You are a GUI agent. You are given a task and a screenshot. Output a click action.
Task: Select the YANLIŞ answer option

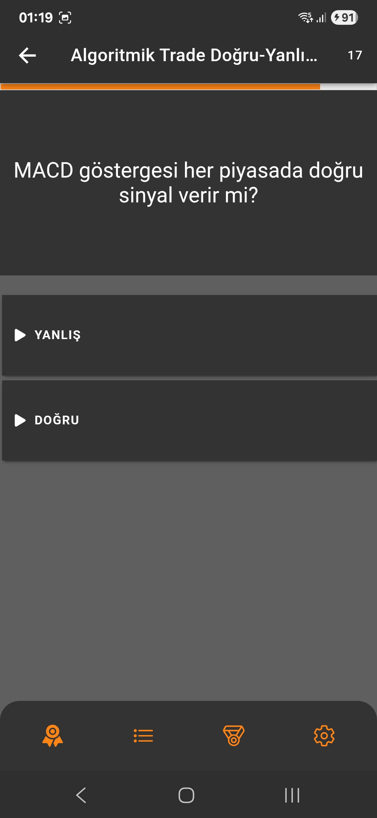point(190,335)
